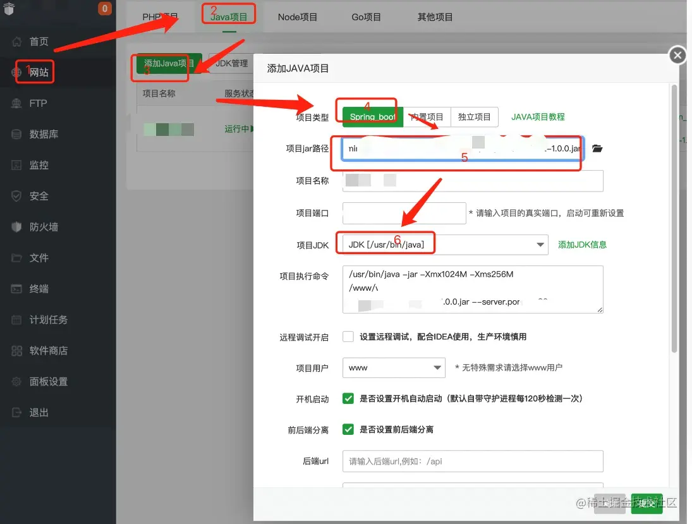The image size is (692, 524).
Task: Click the 项目执行命令 text area
Action: coord(473,289)
